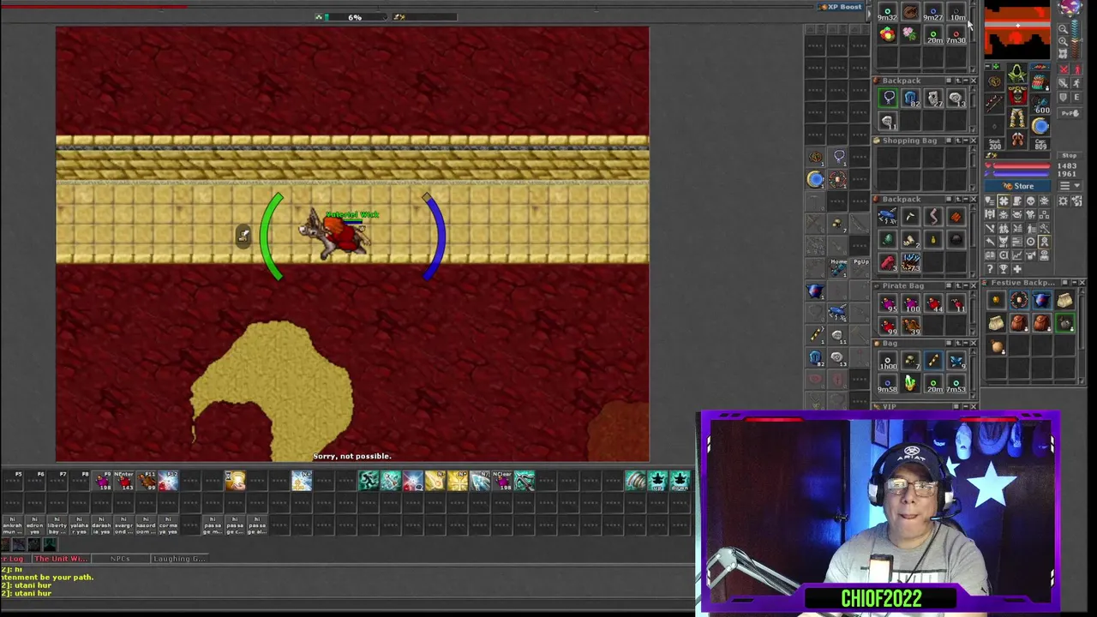1097x617 pixels.
Task: Click the trophy icon in the widget grid
Action: 1004,269
